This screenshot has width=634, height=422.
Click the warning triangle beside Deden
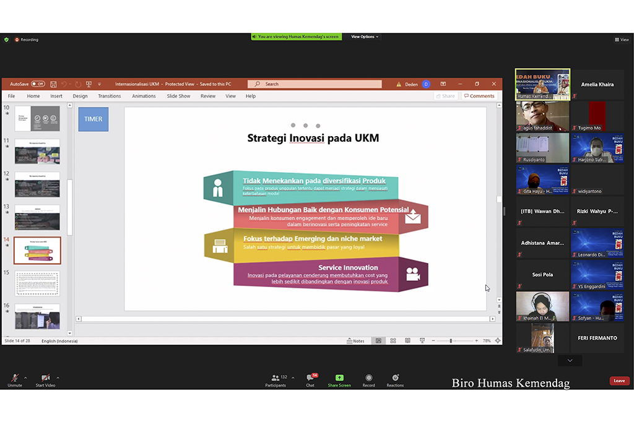pos(399,84)
